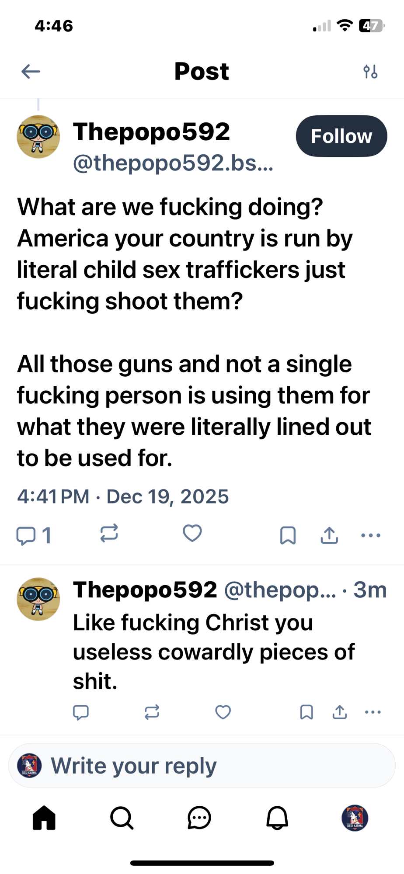404x874 pixels.
Task: Reply to the 3m-old reply post
Action: [81, 712]
